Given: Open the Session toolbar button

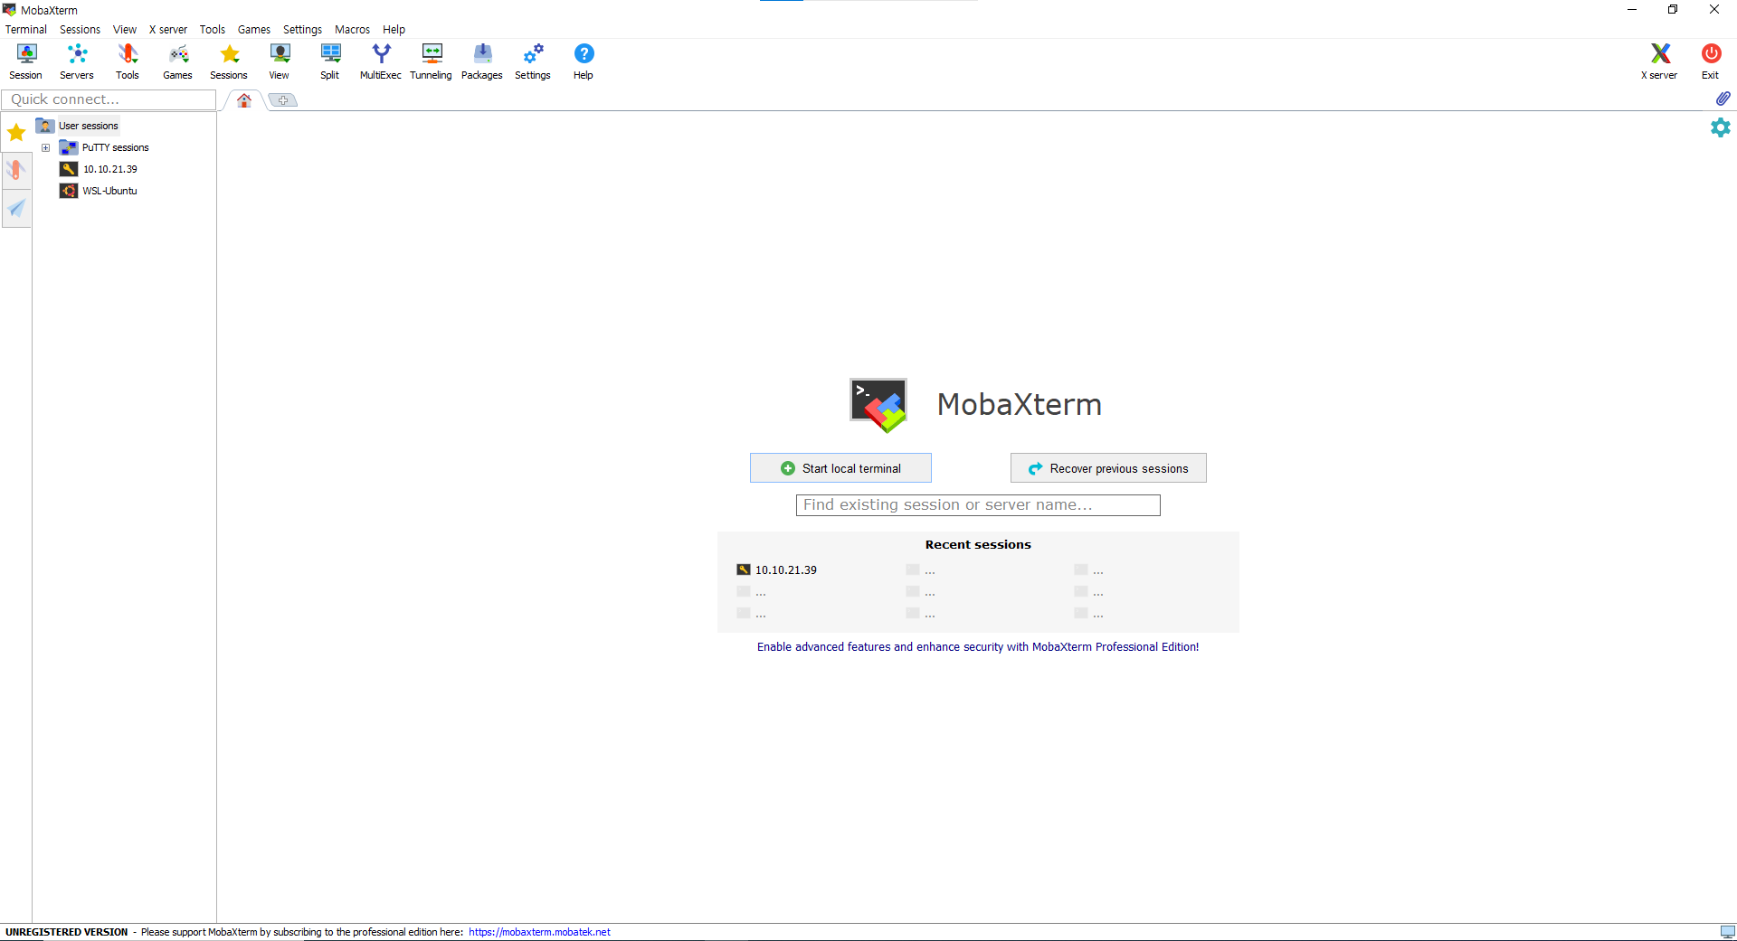Looking at the screenshot, I should pos(26,61).
